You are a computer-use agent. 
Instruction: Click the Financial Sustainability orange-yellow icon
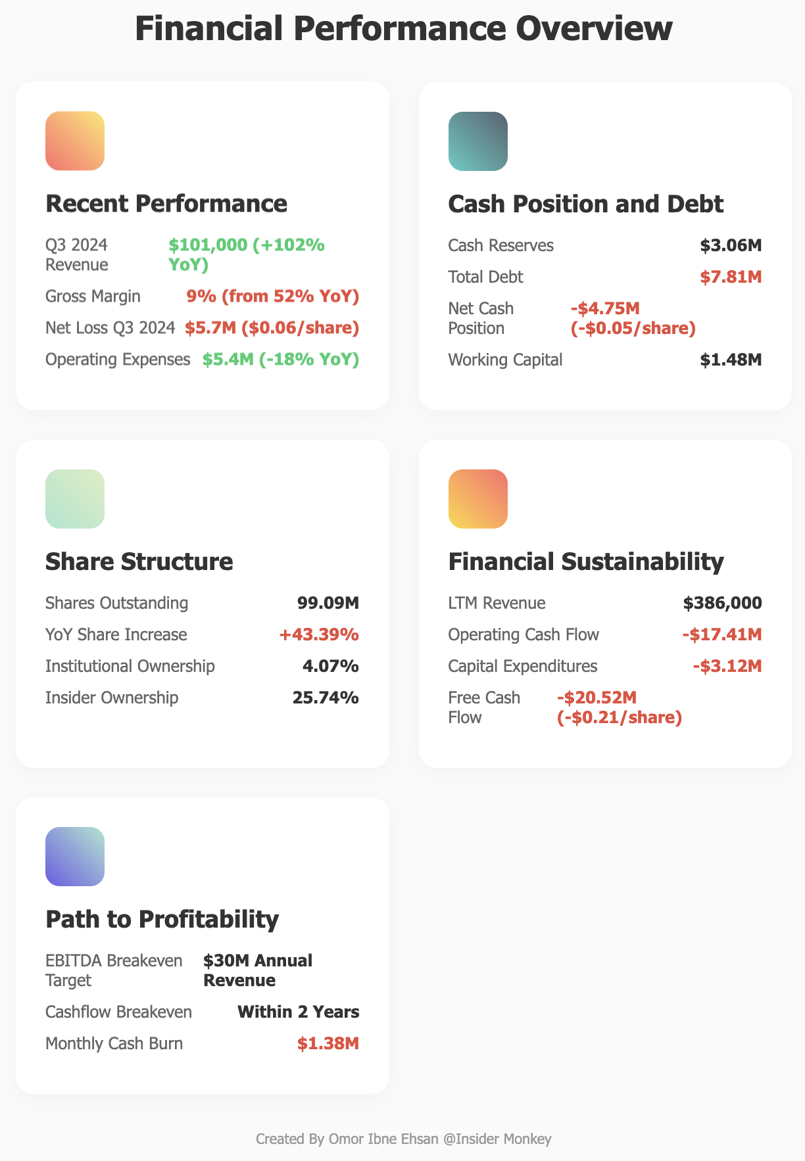(x=477, y=498)
